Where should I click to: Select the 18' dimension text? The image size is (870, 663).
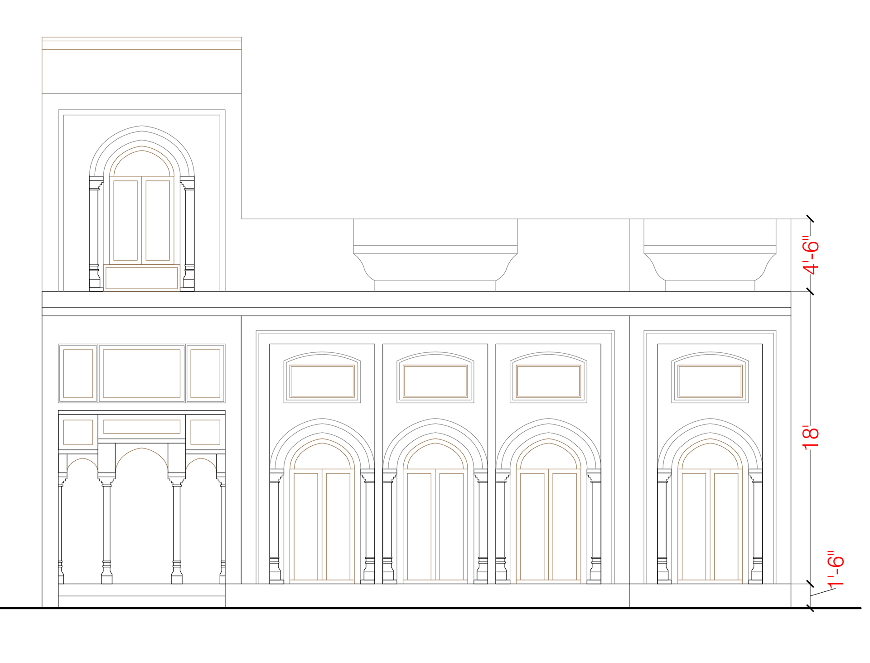811,438
